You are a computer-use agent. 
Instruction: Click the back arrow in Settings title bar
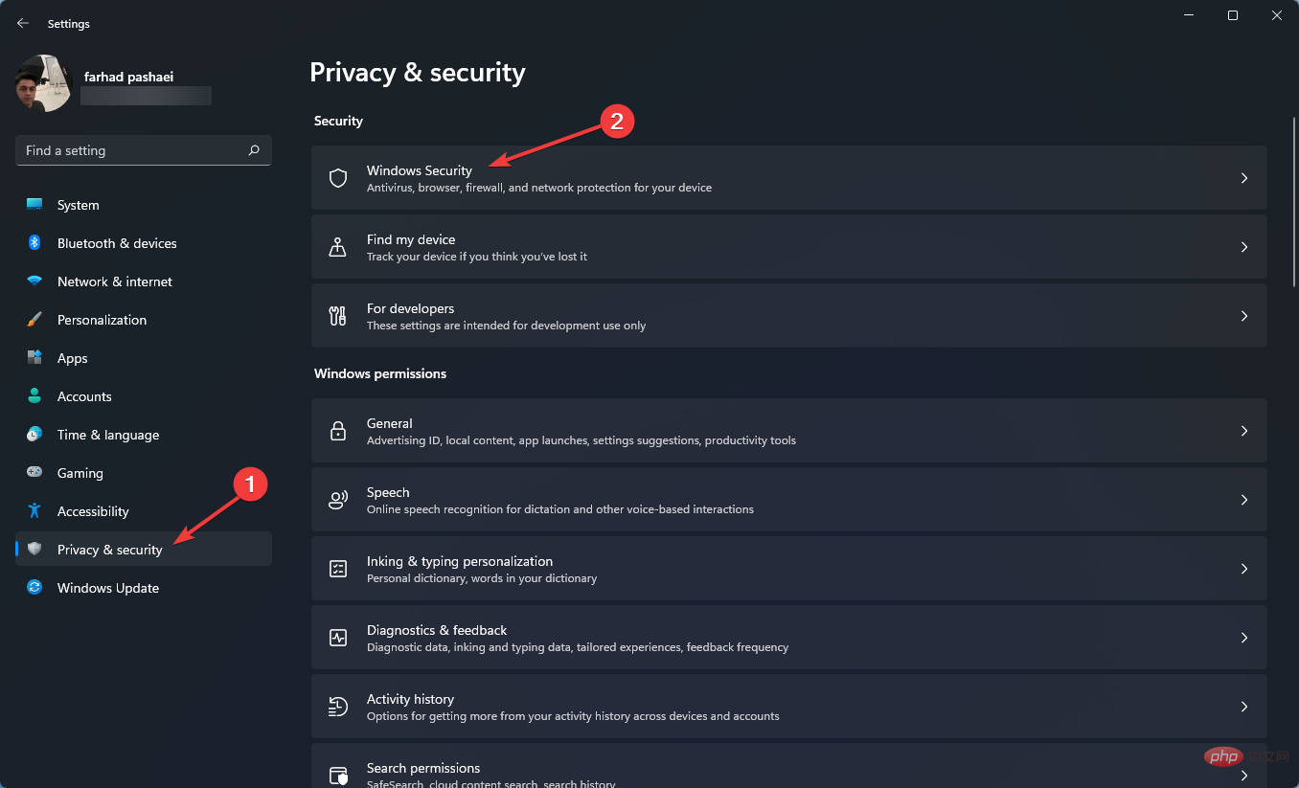point(23,23)
